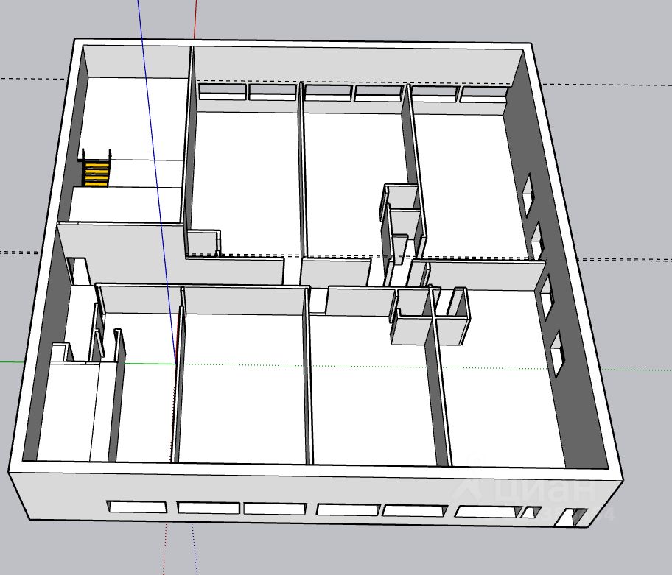Click the axes origin where colored lines meet
This screenshot has height=575, width=672.
175,364
